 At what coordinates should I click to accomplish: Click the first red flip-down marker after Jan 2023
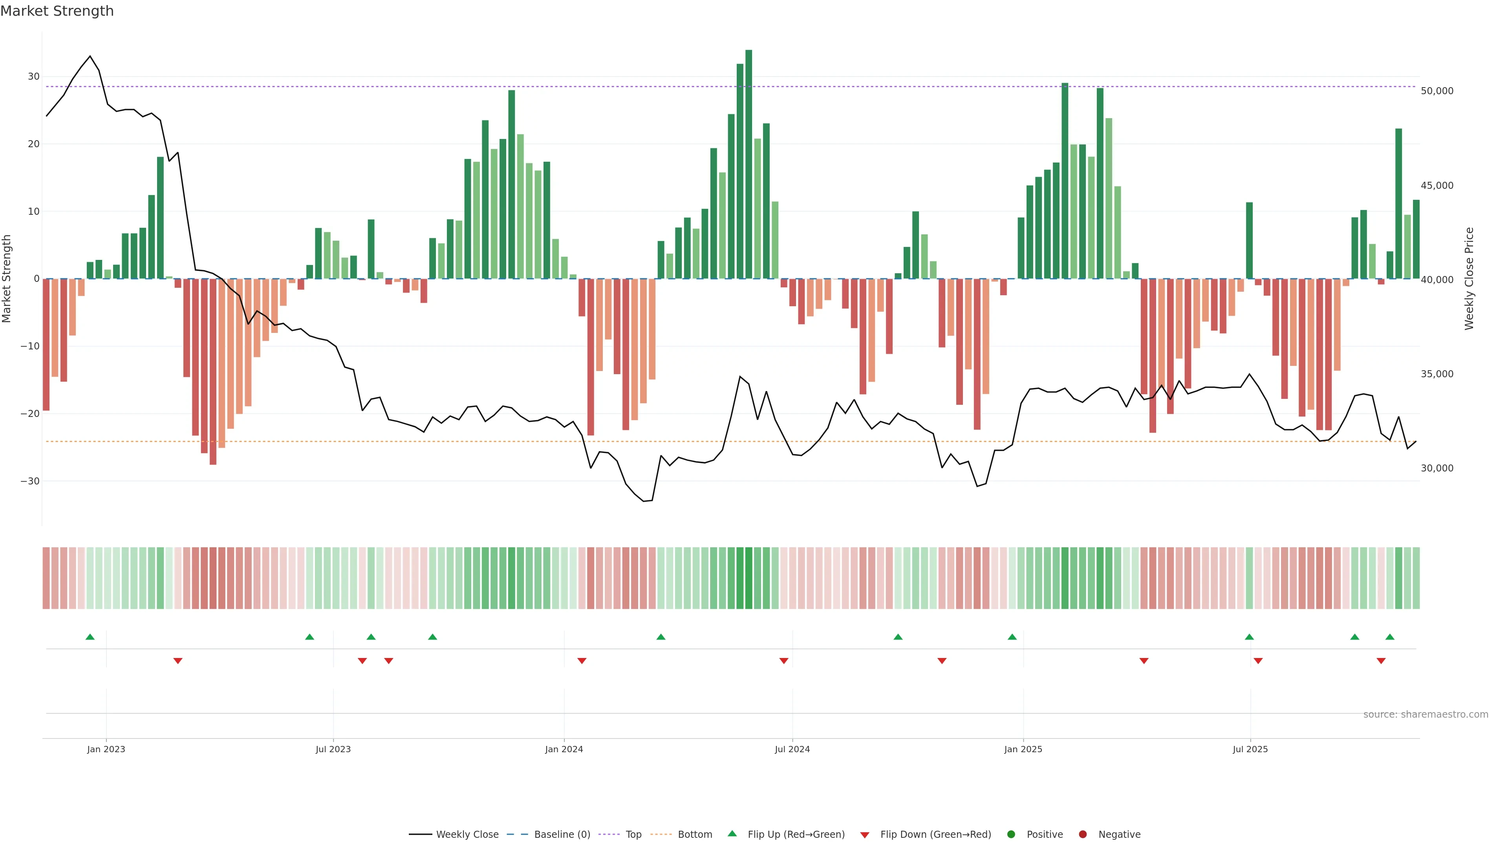coord(178,661)
